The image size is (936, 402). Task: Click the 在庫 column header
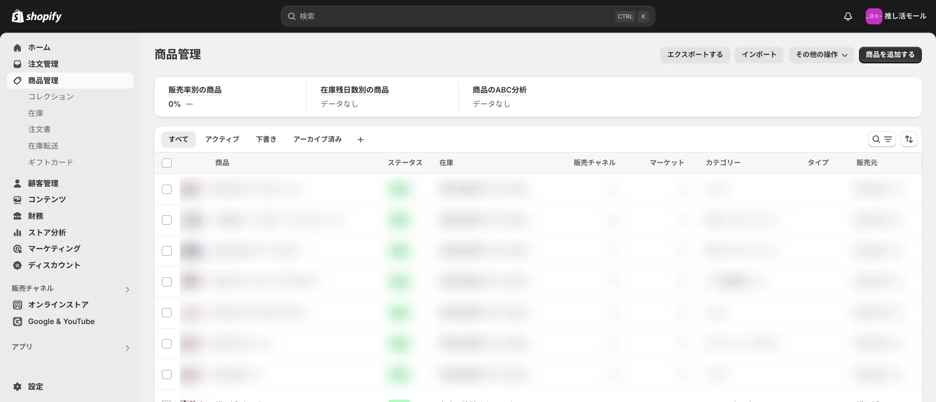click(x=446, y=163)
